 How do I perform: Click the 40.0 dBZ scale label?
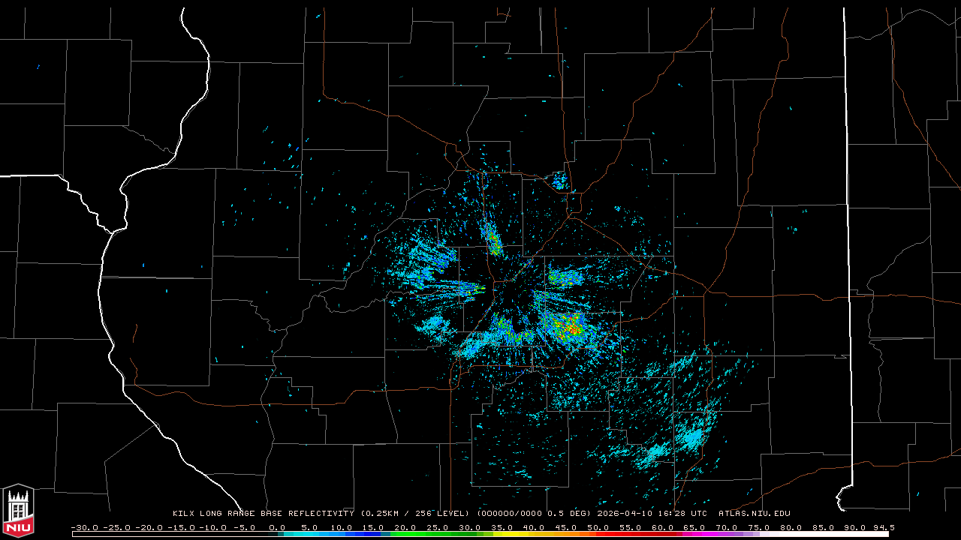(x=535, y=527)
